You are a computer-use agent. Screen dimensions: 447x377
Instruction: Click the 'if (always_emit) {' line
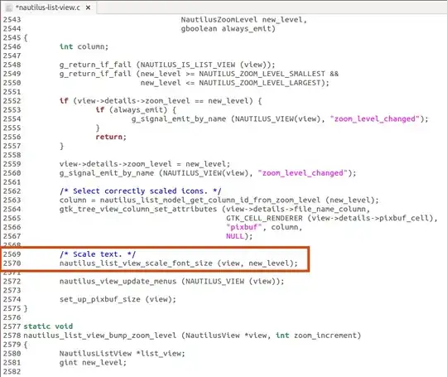136,110
